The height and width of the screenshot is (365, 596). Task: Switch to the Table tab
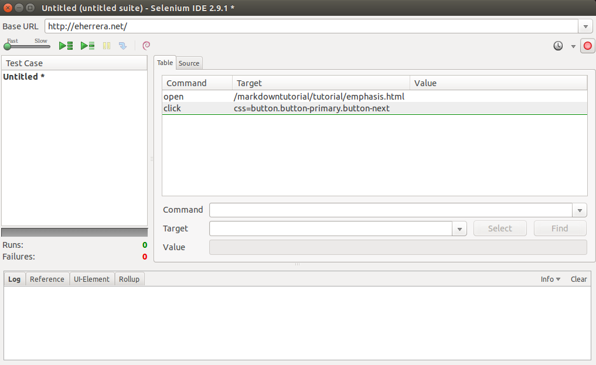165,63
